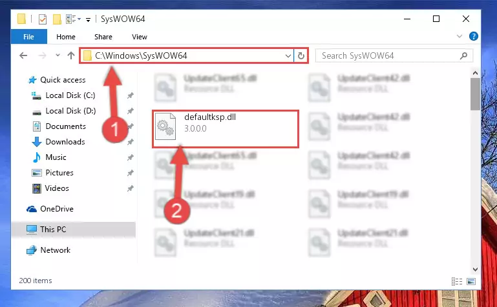
Task: Refresh the SysWOW64 folder view
Action: pyautogui.click(x=301, y=56)
